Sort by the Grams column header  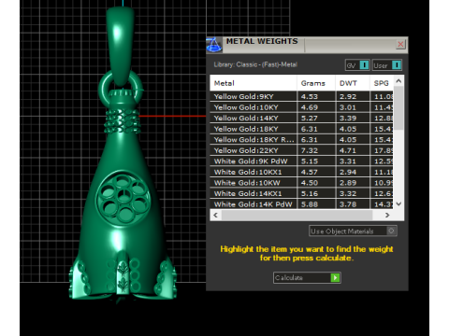click(316, 83)
